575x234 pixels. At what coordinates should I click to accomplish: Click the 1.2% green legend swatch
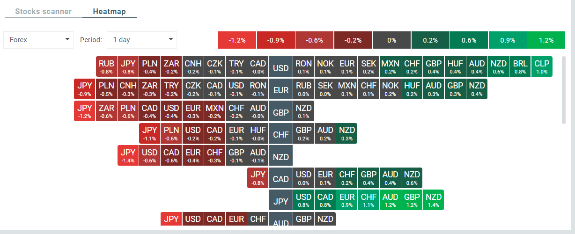click(546, 40)
